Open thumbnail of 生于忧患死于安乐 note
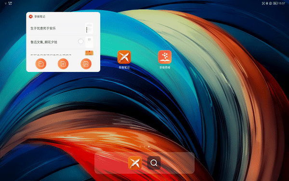This screenshot has width=289, height=181. point(89,28)
